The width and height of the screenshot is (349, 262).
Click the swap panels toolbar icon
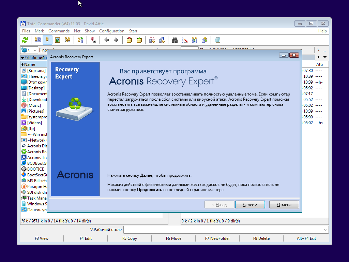coord(80,40)
